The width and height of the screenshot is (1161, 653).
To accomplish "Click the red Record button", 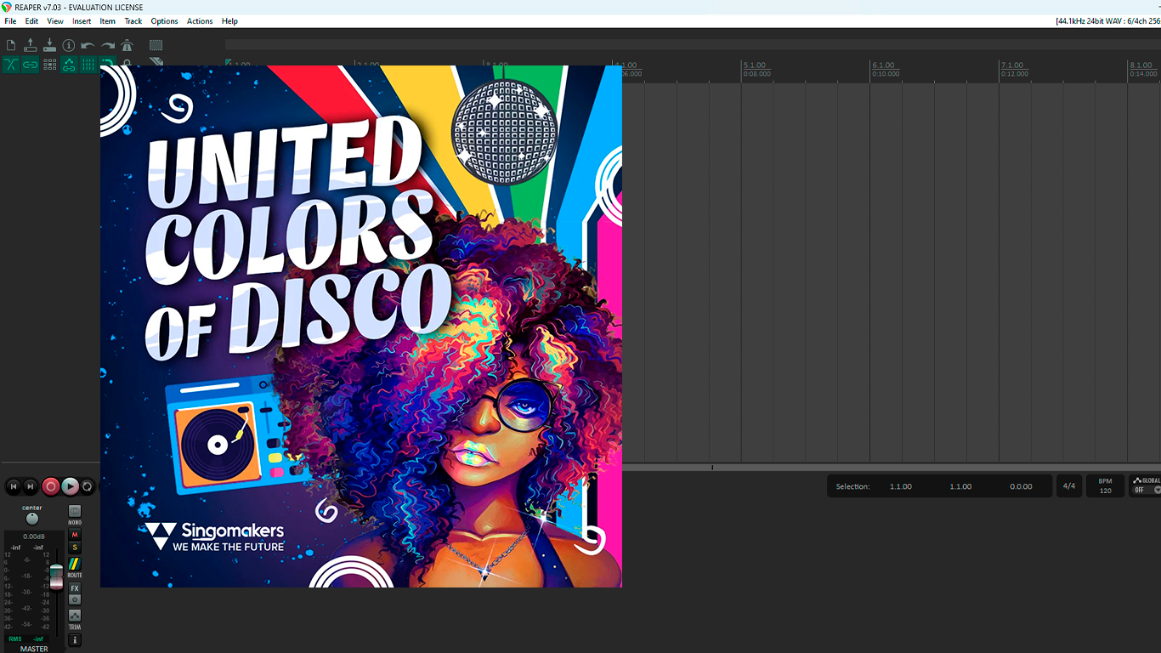I will (x=51, y=486).
